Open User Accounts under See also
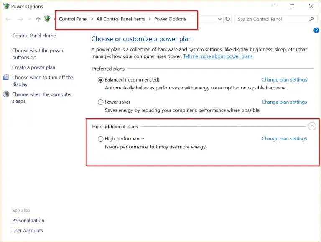The height and width of the screenshot is (242, 321). 28,231
